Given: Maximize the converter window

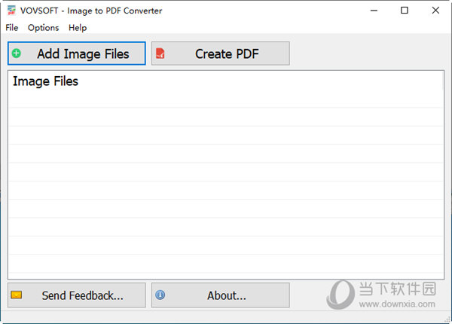Looking at the screenshot, I should tap(405, 11).
